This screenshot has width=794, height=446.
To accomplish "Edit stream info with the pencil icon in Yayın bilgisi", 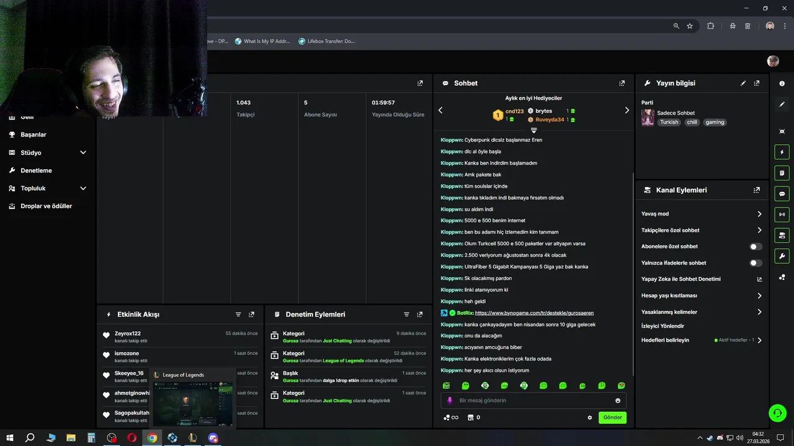I will 743,83.
